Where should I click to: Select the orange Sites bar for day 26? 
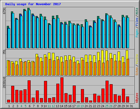[x=112, y=67]
